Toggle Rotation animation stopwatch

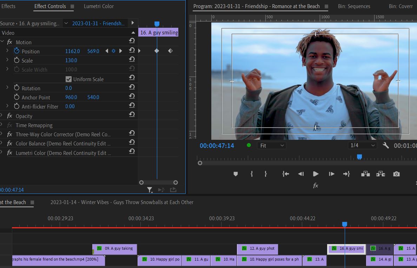[17, 88]
